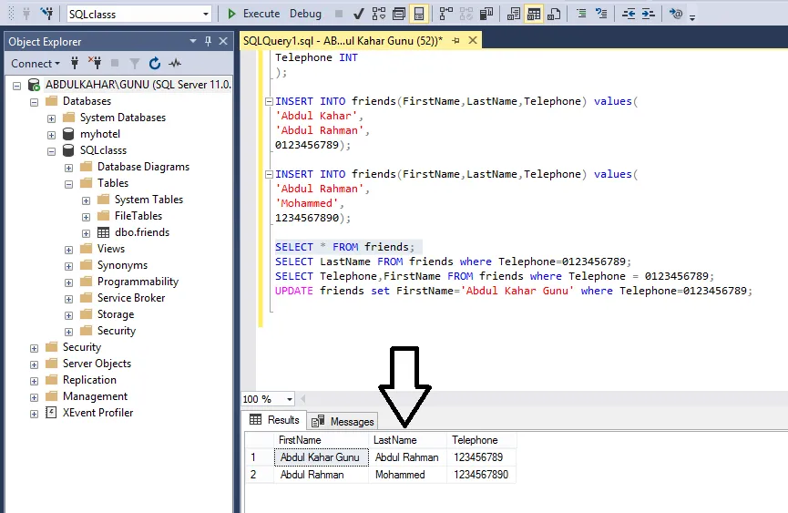Expand the dbo.friends table node
The image size is (788, 513).
click(86, 233)
